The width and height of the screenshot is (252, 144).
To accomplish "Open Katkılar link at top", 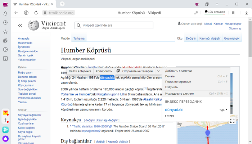I will (x=218, y=24).
